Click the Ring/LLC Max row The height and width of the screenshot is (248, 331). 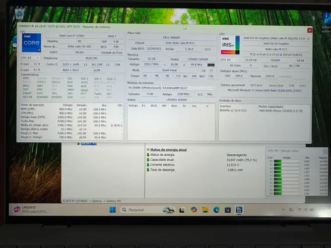71,133
